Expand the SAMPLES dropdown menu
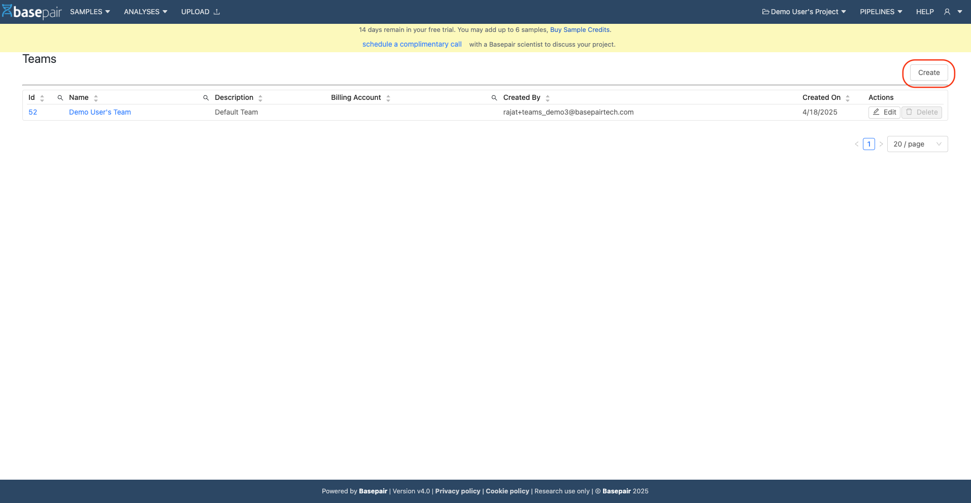This screenshot has height=503, width=971. pyautogui.click(x=90, y=12)
